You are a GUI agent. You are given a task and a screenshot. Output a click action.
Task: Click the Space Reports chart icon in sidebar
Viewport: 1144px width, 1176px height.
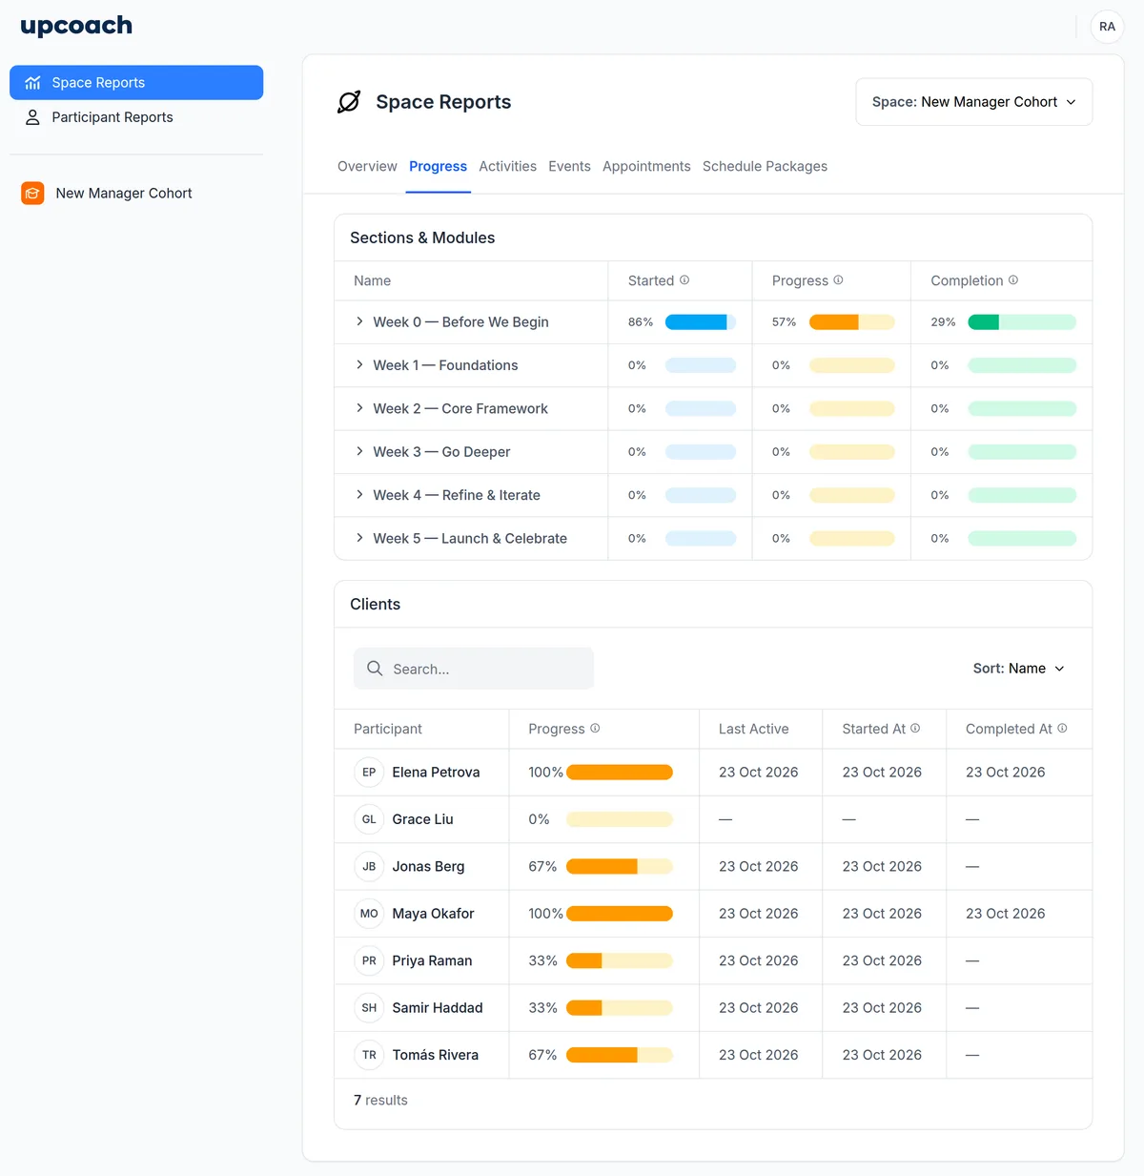32,83
